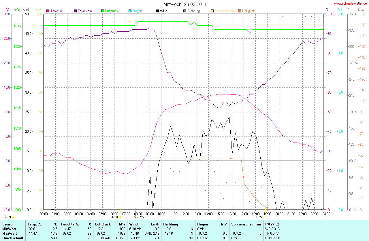
Task: Click the Sonnenschein min table header
Action: pos(246,224)
